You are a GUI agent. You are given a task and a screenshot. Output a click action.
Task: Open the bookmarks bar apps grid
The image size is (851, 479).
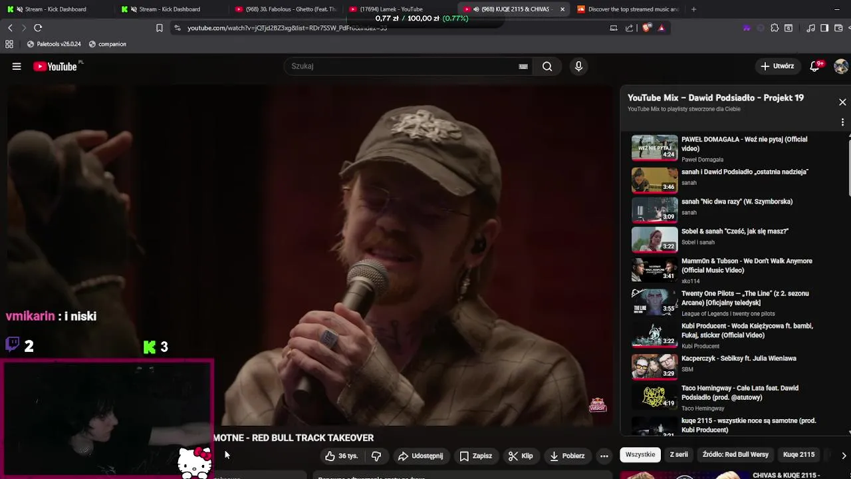click(9, 44)
